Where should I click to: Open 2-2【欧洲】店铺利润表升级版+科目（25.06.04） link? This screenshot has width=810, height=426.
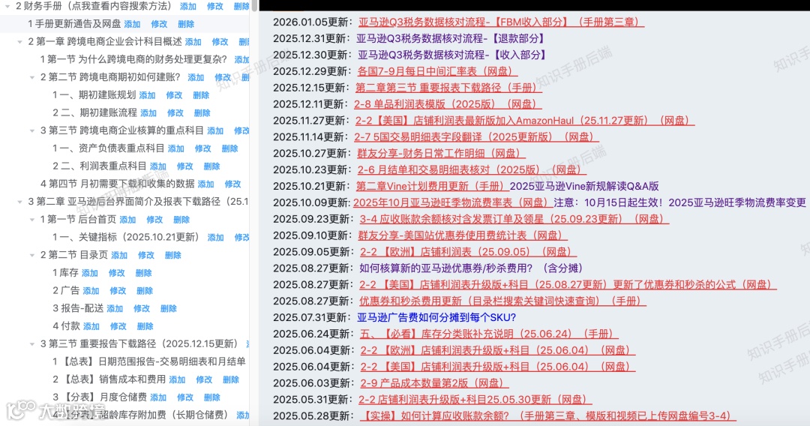pyautogui.click(x=497, y=350)
